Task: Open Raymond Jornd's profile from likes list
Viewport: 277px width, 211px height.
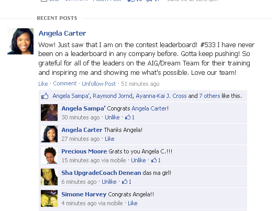Action: pyautogui.click(x=113, y=96)
